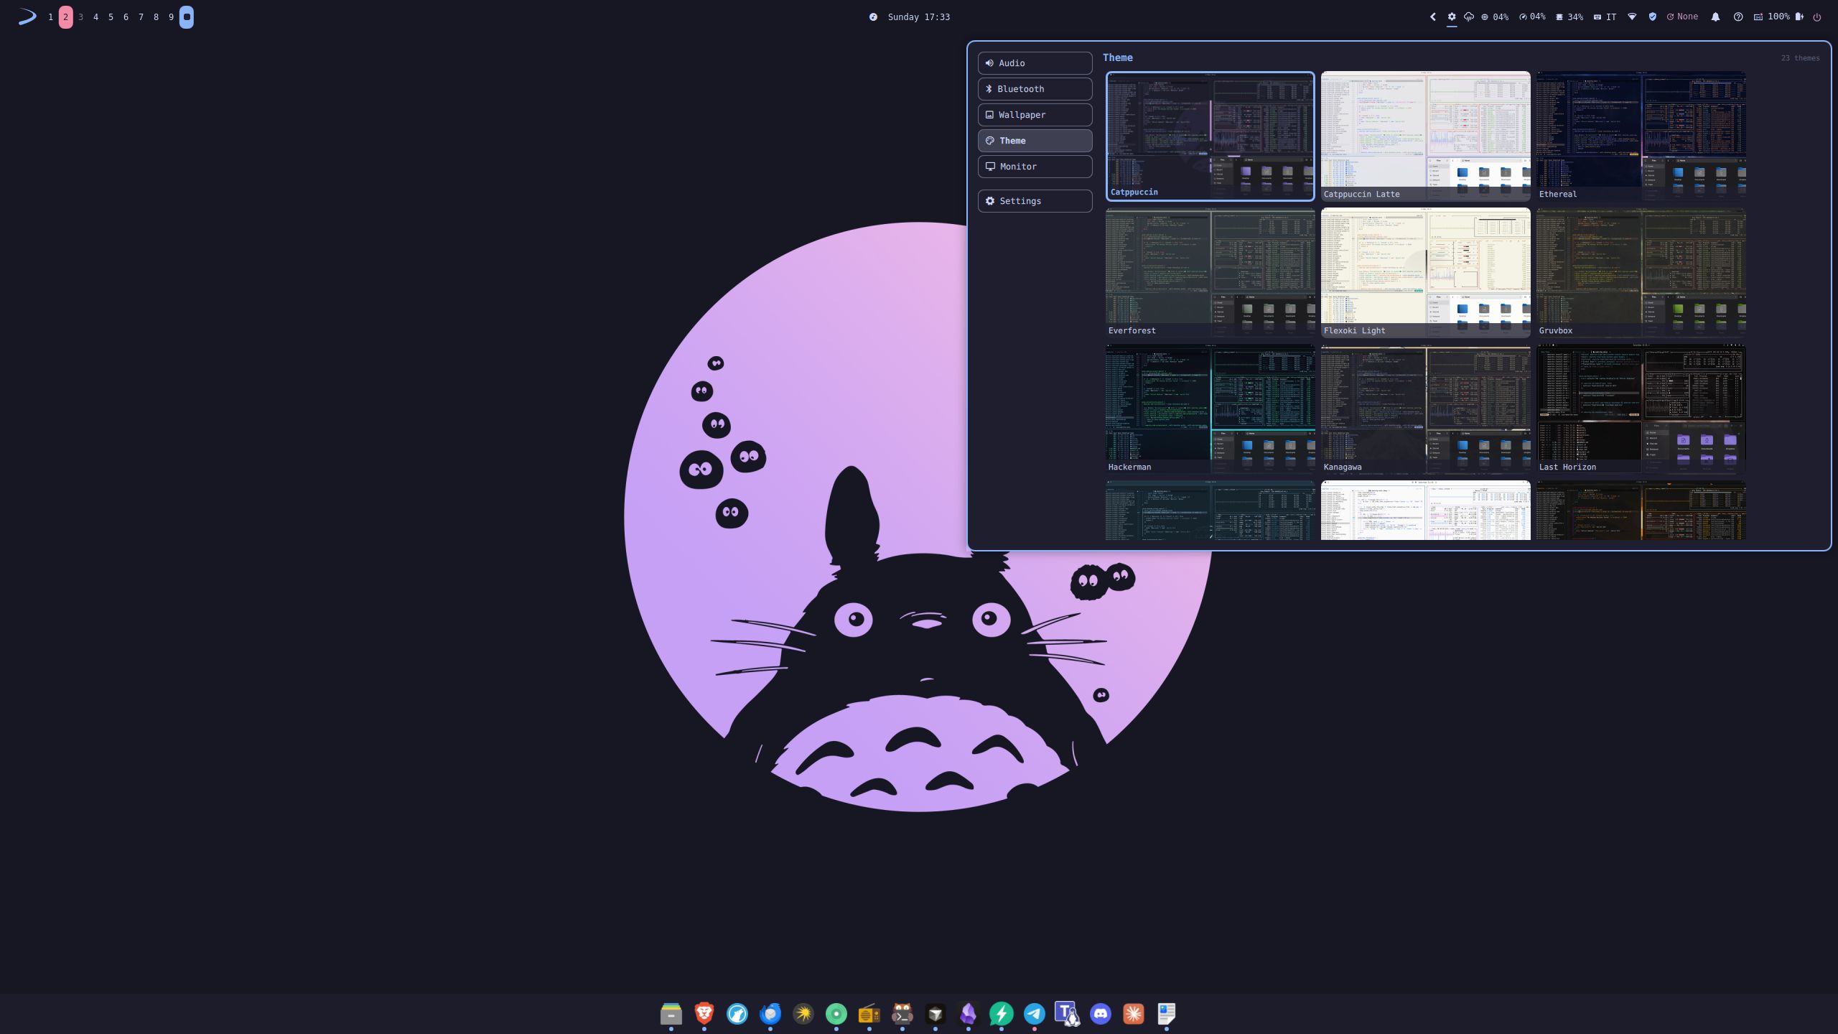Apply the Catppuccin Latte theme
Viewport: 1838px width, 1034px height.
[1425, 136]
